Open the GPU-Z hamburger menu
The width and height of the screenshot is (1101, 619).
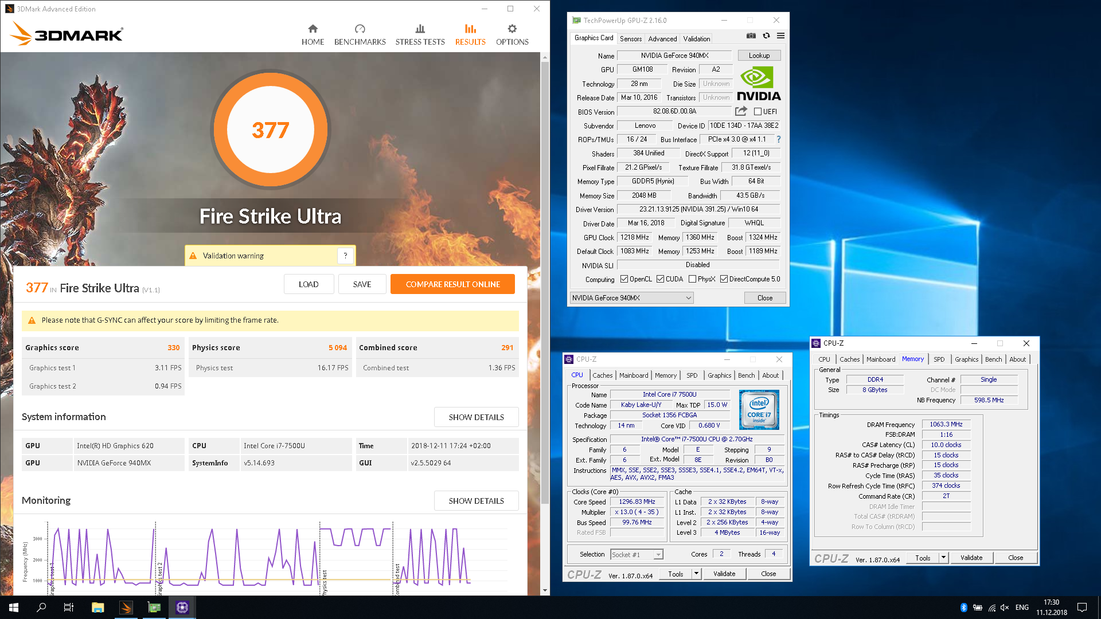tap(780, 36)
